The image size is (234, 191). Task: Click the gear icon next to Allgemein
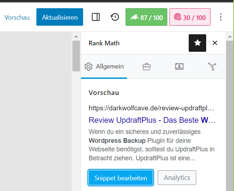point(88,66)
